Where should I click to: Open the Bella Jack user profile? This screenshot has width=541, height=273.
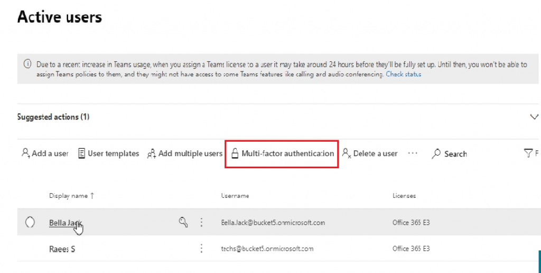coord(66,223)
